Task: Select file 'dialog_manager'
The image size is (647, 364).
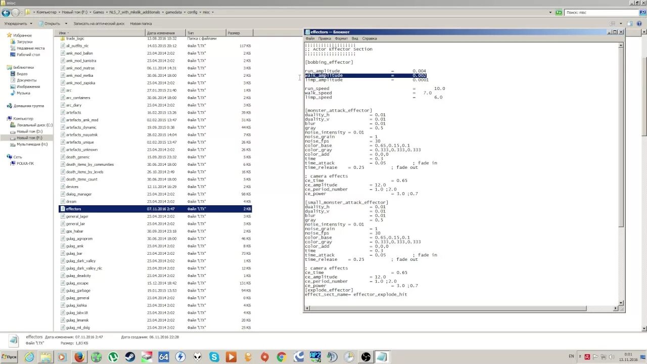Action: [x=155, y=194]
